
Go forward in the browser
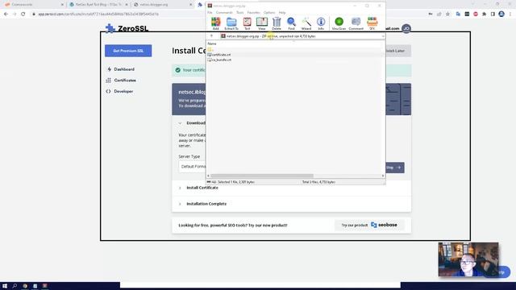(15, 14)
